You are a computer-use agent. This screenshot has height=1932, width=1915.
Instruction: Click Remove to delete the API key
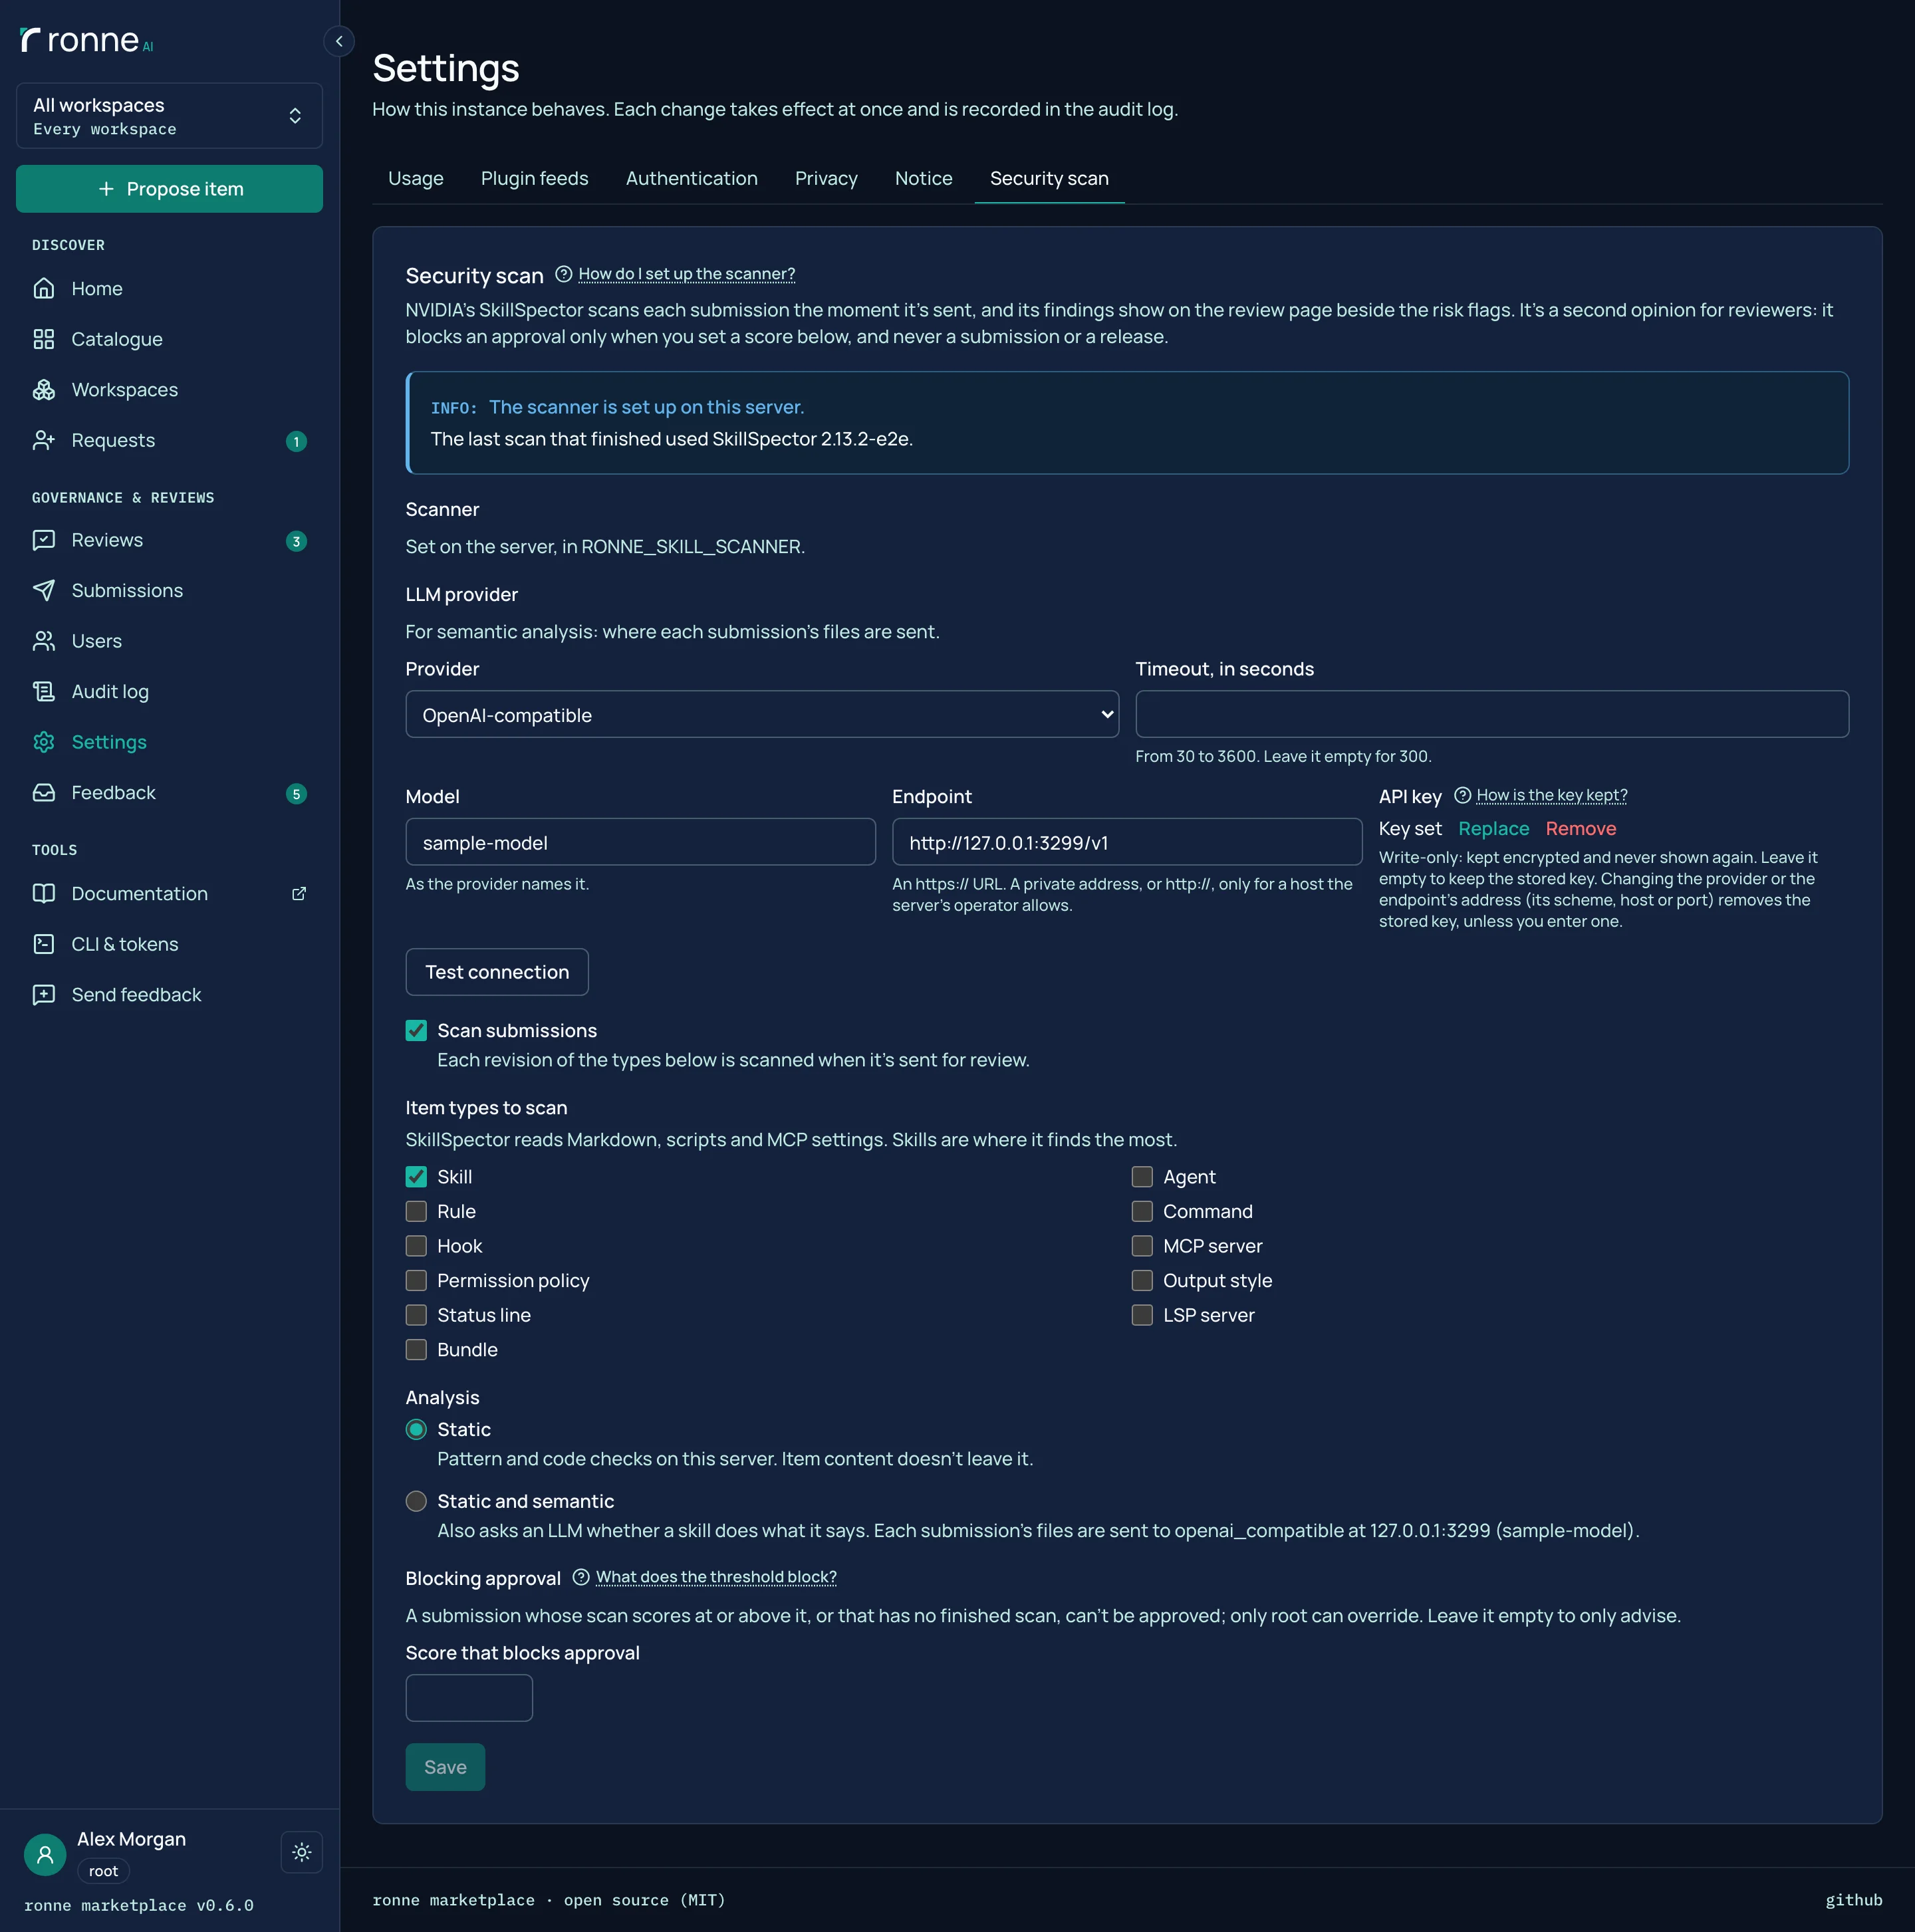tap(1580, 829)
